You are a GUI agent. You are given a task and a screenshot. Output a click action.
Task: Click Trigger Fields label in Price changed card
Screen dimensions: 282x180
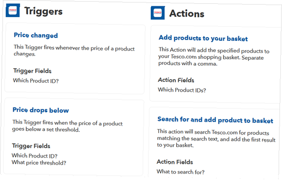click(x=32, y=71)
